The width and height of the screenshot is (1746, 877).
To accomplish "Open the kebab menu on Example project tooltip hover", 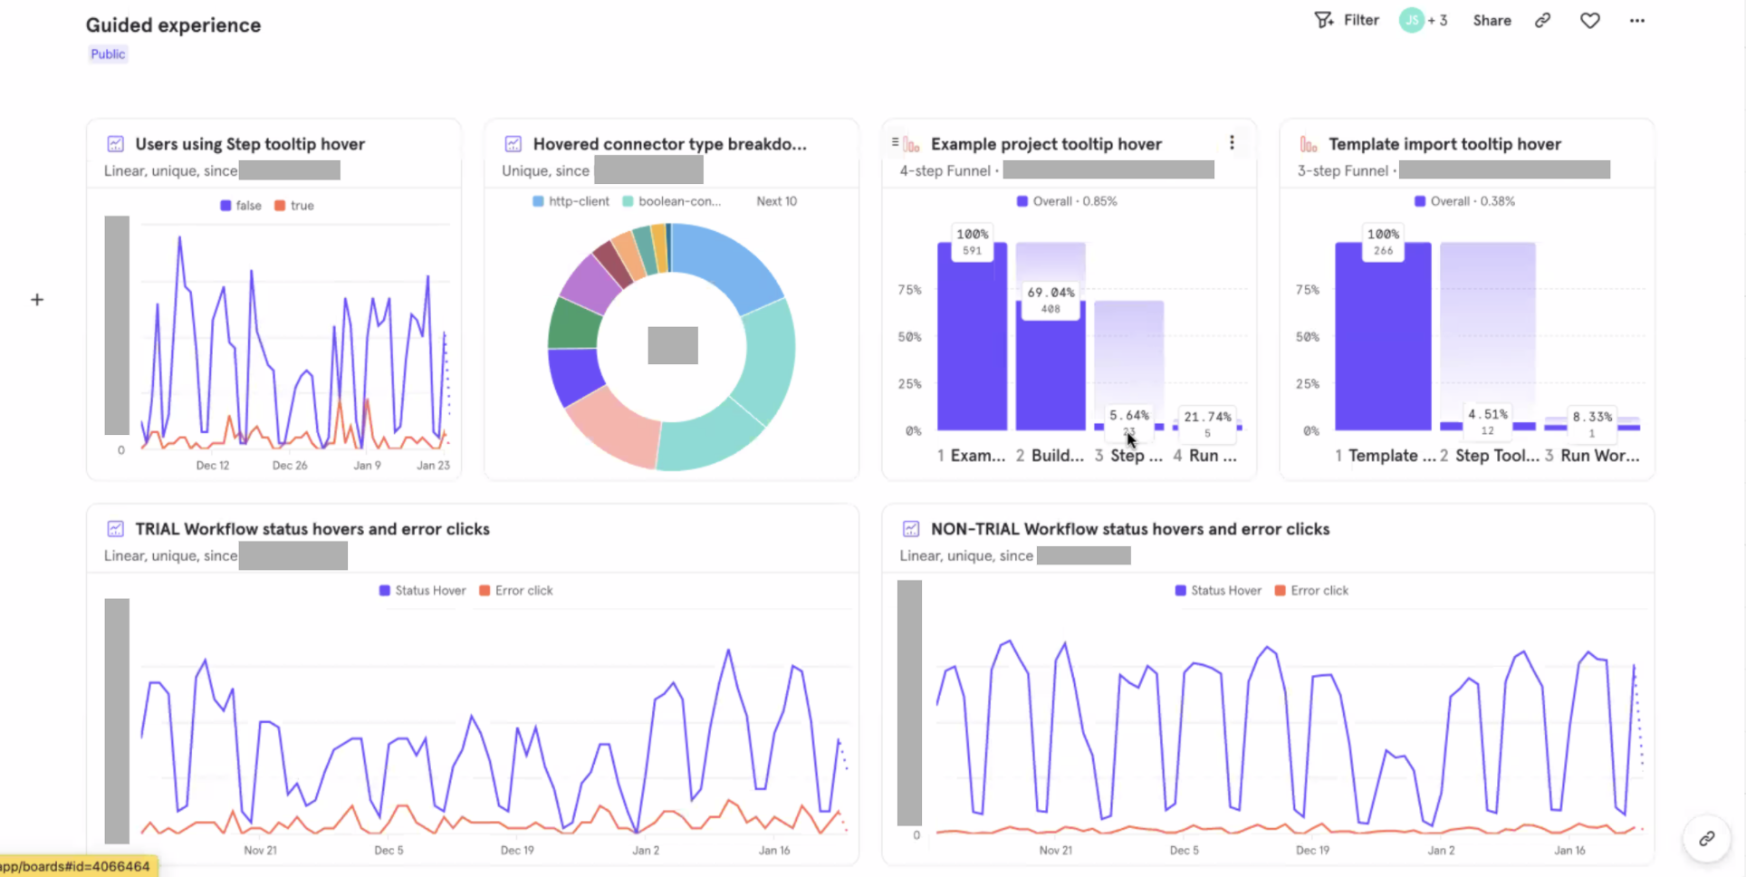I will [1232, 141].
